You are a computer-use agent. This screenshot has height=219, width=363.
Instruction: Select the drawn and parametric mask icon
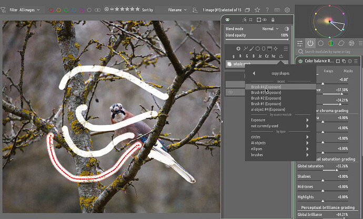tap(259, 20)
